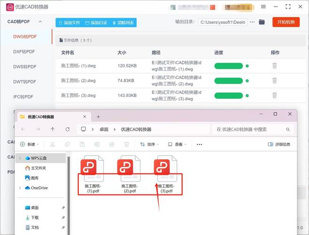Click the 优速CAD转换器 app logo icon
Viewport: 309px width, 235px height.
pos(10,7)
